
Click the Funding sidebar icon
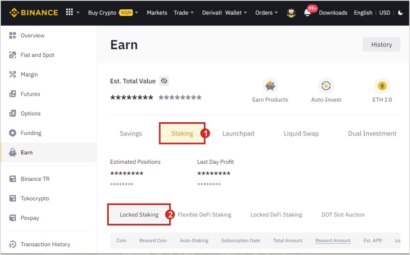point(12,133)
